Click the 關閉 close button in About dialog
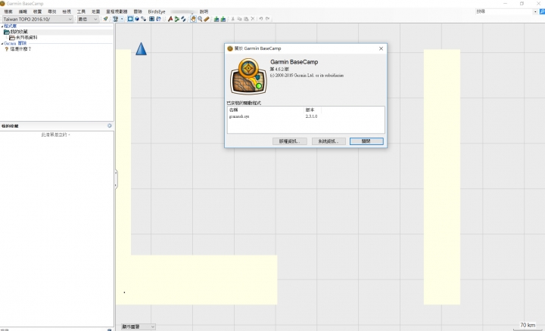The height and width of the screenshot is (331, 545). point(366,141)
